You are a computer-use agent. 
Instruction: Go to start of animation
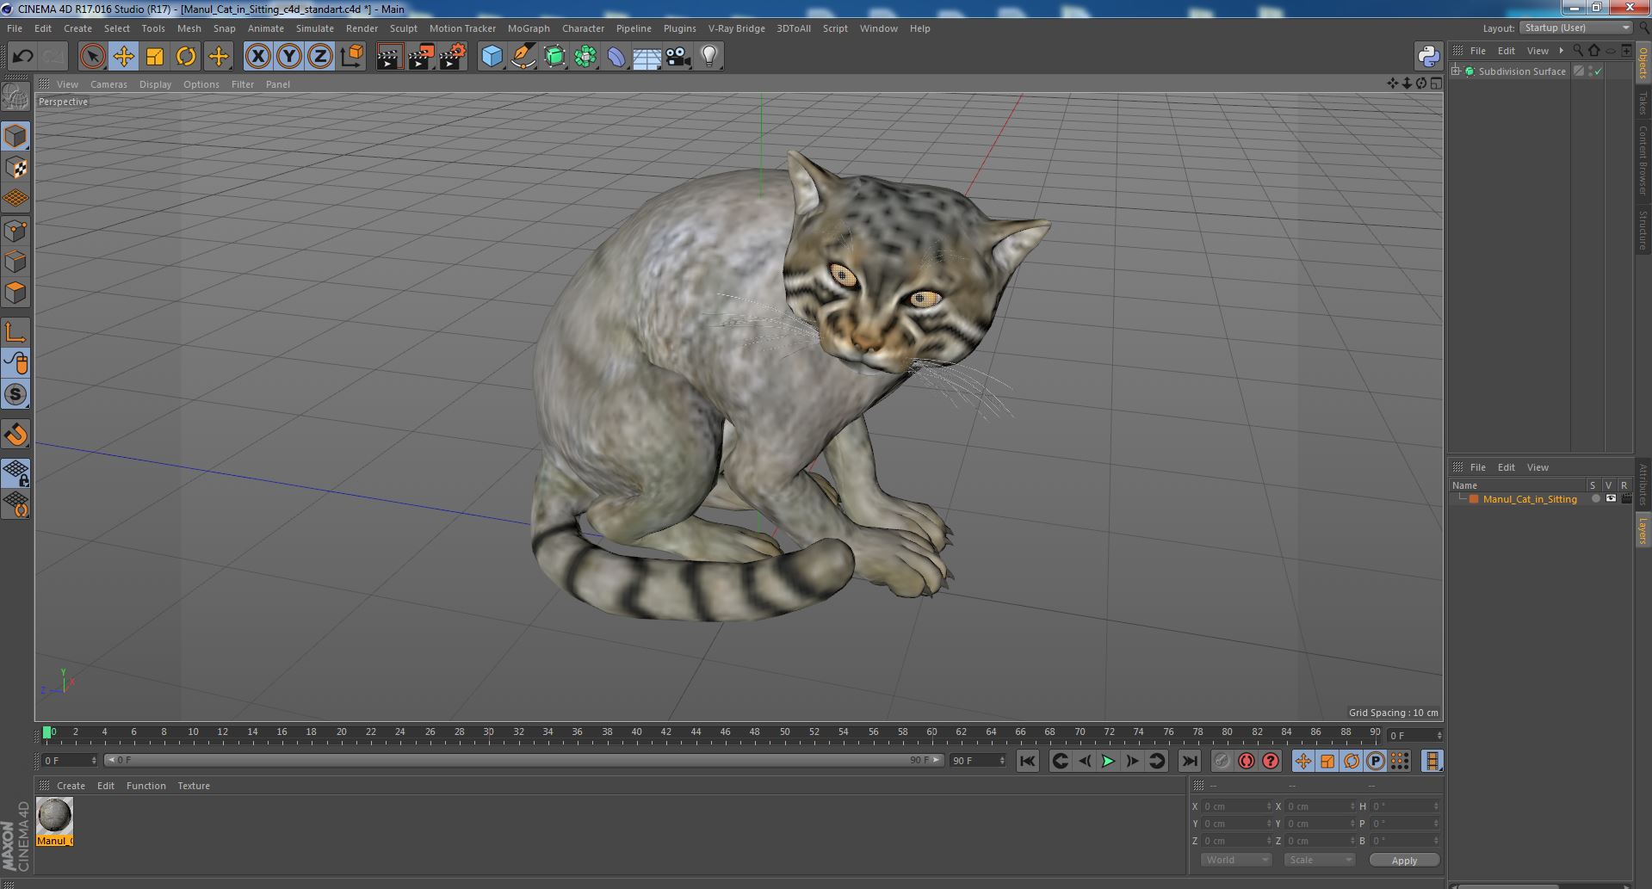(1027, 761)
